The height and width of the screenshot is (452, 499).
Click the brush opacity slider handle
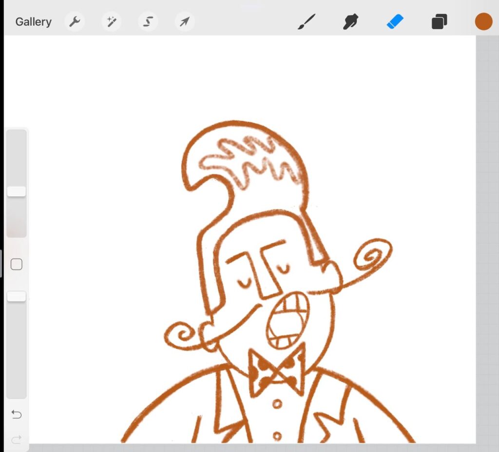tap(16, 296)
